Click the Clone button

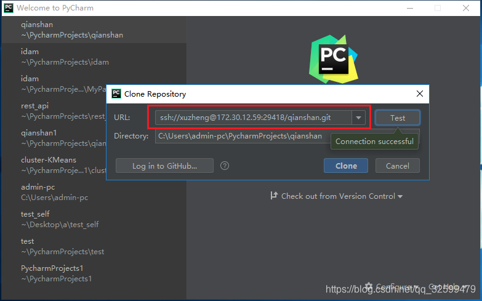click(346, 166)
